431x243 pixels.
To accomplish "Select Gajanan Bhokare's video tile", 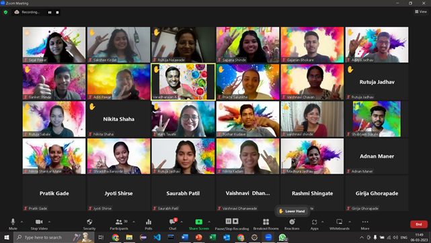I will click(x=312, y=44).
